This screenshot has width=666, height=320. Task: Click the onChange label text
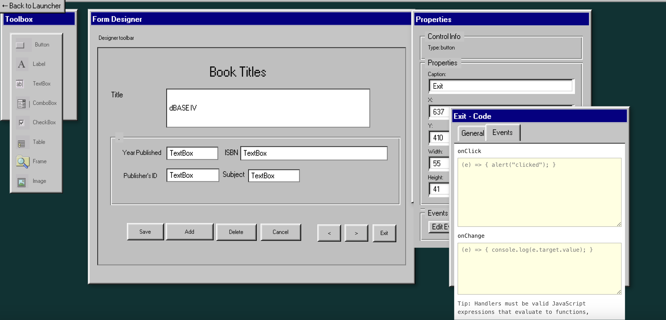(471, 236)
